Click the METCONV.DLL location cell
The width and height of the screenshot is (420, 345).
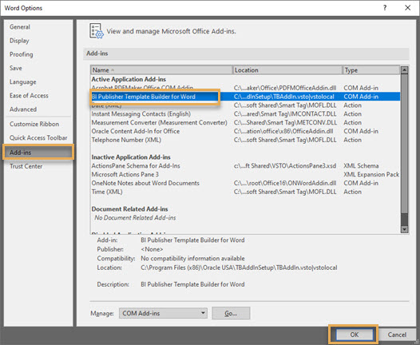(x=285, y=123)
